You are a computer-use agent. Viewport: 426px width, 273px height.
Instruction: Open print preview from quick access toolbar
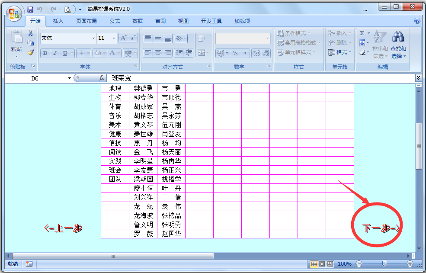point(67,10)
